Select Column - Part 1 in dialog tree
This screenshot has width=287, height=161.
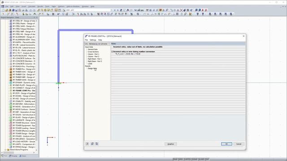pyautogui.click(x=93, y=54)
